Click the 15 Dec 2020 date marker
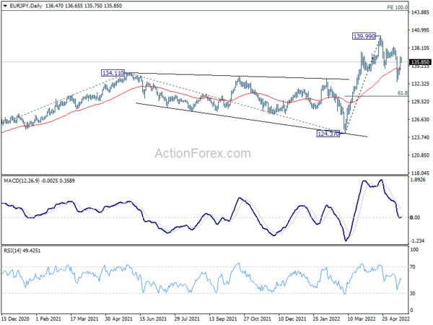The image size is (433, 325). click(15, 318)
